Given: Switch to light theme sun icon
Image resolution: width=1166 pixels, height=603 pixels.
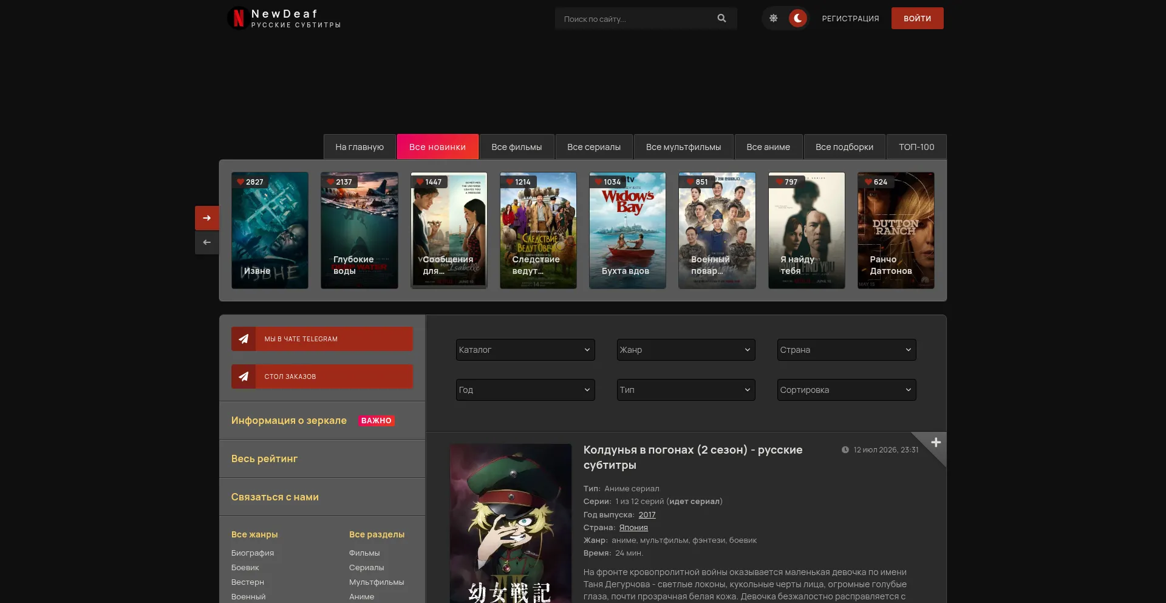Looking at the screenshot, I should pos(773,18).
